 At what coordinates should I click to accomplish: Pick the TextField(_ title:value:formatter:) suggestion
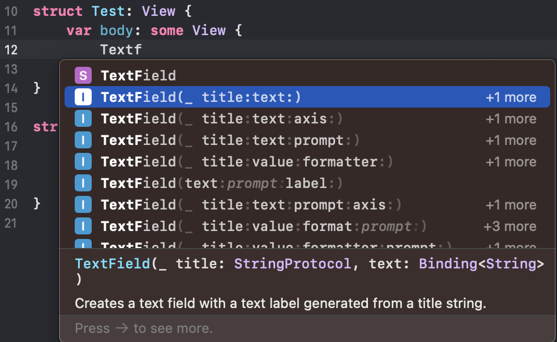click(247, 161)
